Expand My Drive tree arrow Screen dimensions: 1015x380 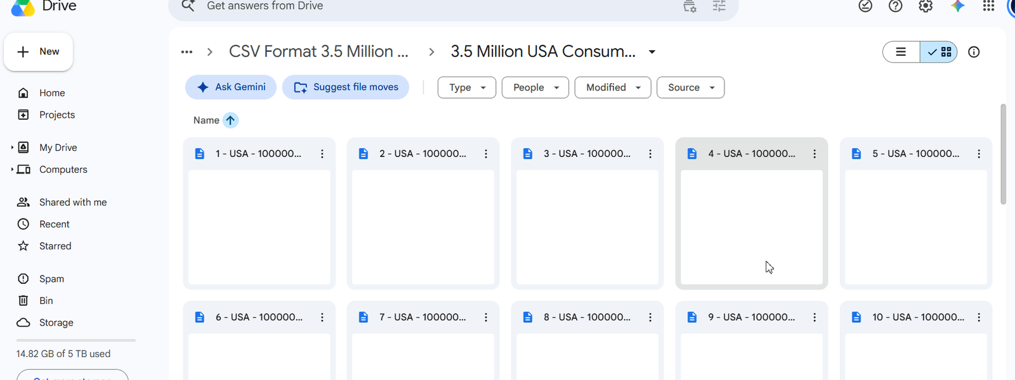[x=12, y=148]
